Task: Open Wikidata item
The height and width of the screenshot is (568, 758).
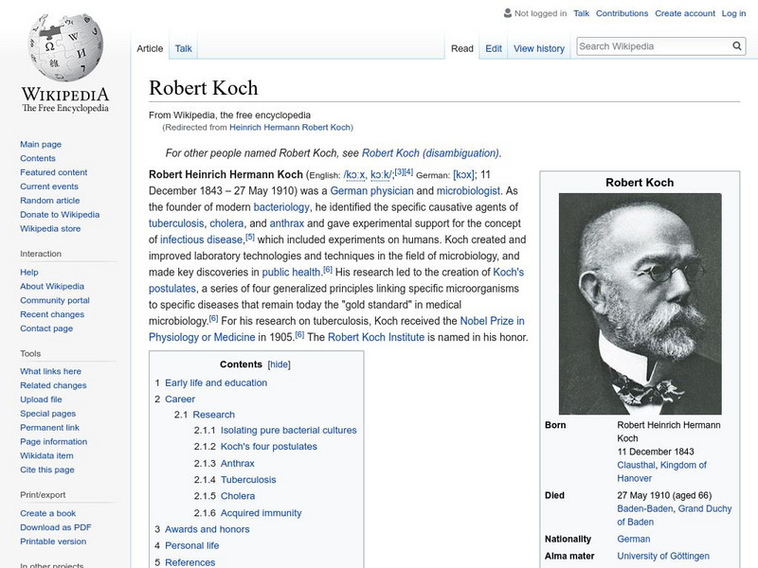Action: click(46, 455)
